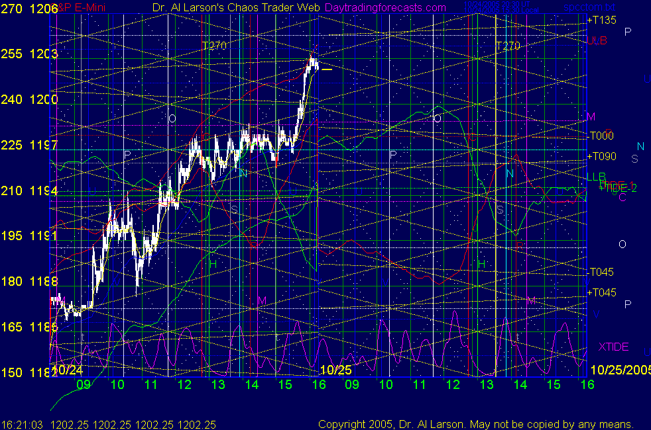Viewport: 651px width, 430px height.
Task: Click the "+T090" level label
Action: click(601, 156)
